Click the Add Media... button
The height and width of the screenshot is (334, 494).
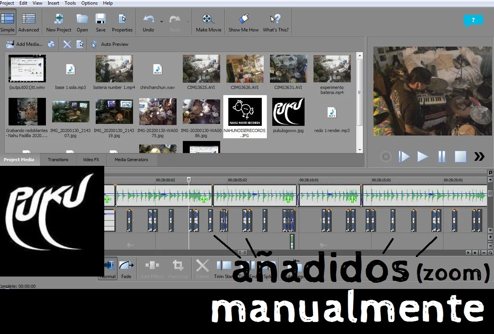pos(24,44)
